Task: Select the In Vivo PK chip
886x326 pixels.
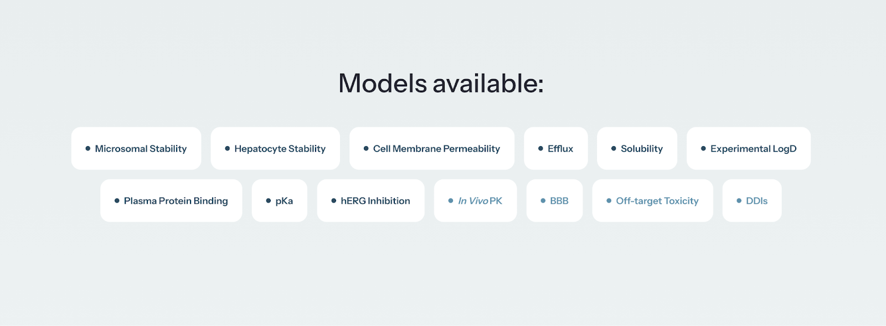Action: coord(476,200)
